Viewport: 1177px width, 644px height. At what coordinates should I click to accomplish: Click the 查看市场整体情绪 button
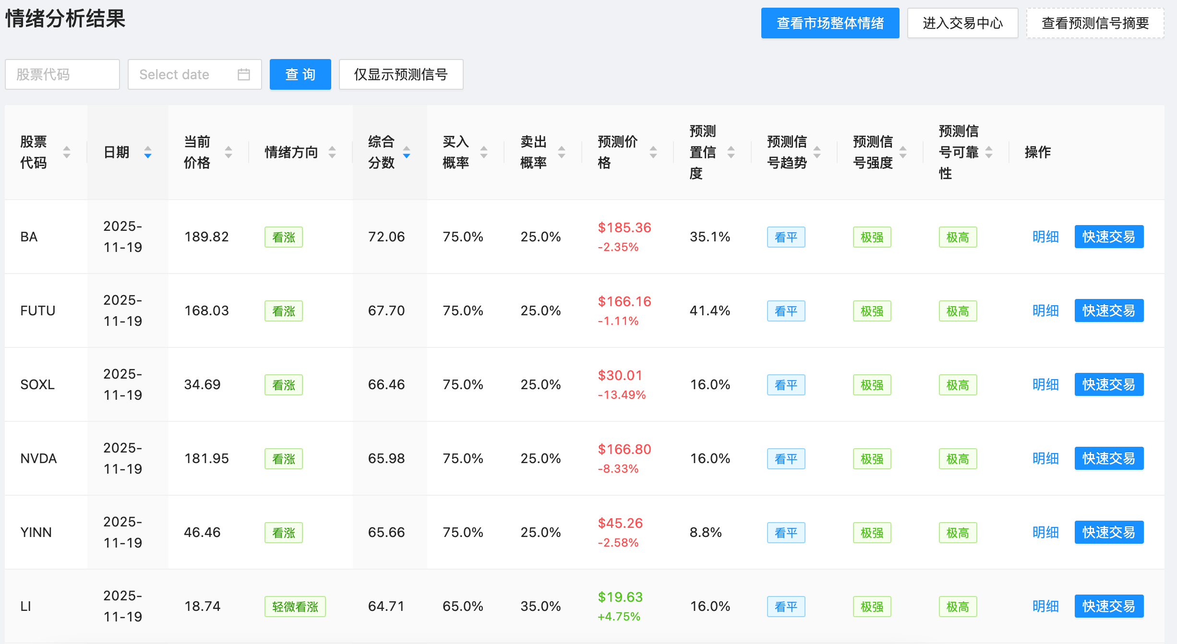point(830,23)
